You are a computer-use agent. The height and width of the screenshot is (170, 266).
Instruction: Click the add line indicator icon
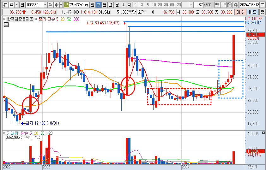pos(224,5)
